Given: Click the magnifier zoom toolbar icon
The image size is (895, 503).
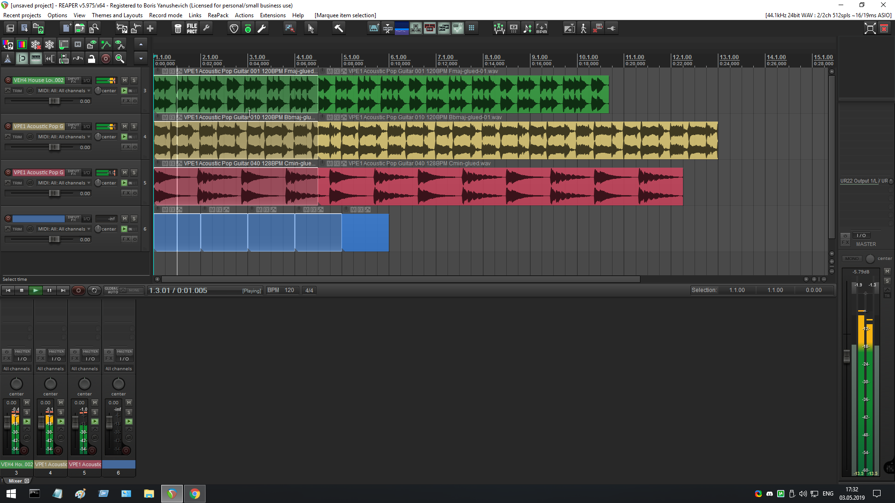Looking at the screenshot, I should [x=120, y=59].
